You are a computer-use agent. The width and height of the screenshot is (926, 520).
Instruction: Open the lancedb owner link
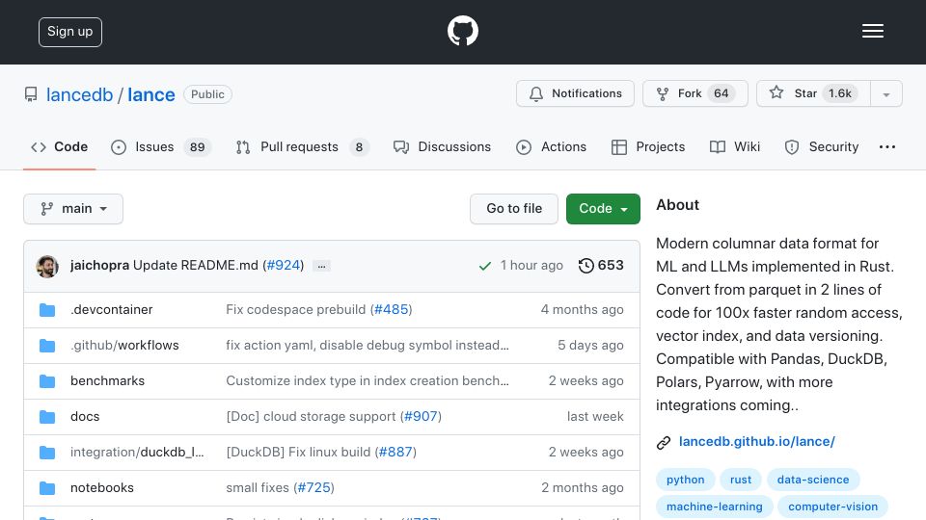[79, 95]
